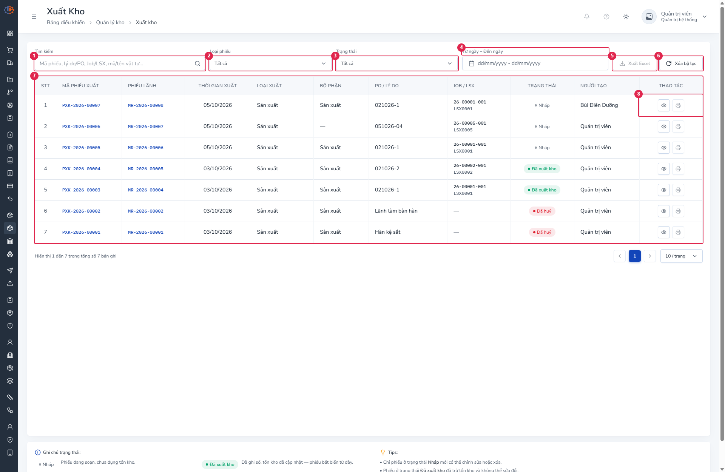The width and height of the screenshot is (725, 472).
Task: Open link PXK-2026-00003
Action: coord(81,190)
